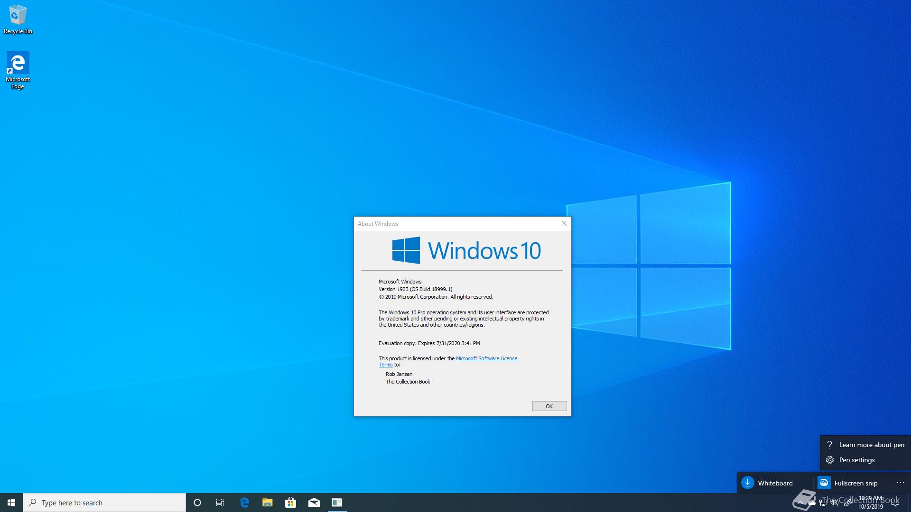The width and height of the screenshot is (911, 512).
Task: Open Microsoft Store from the taskbar
Action: coord(290,503)
